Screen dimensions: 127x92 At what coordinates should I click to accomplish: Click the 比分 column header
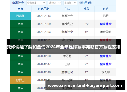coord(87,9)
